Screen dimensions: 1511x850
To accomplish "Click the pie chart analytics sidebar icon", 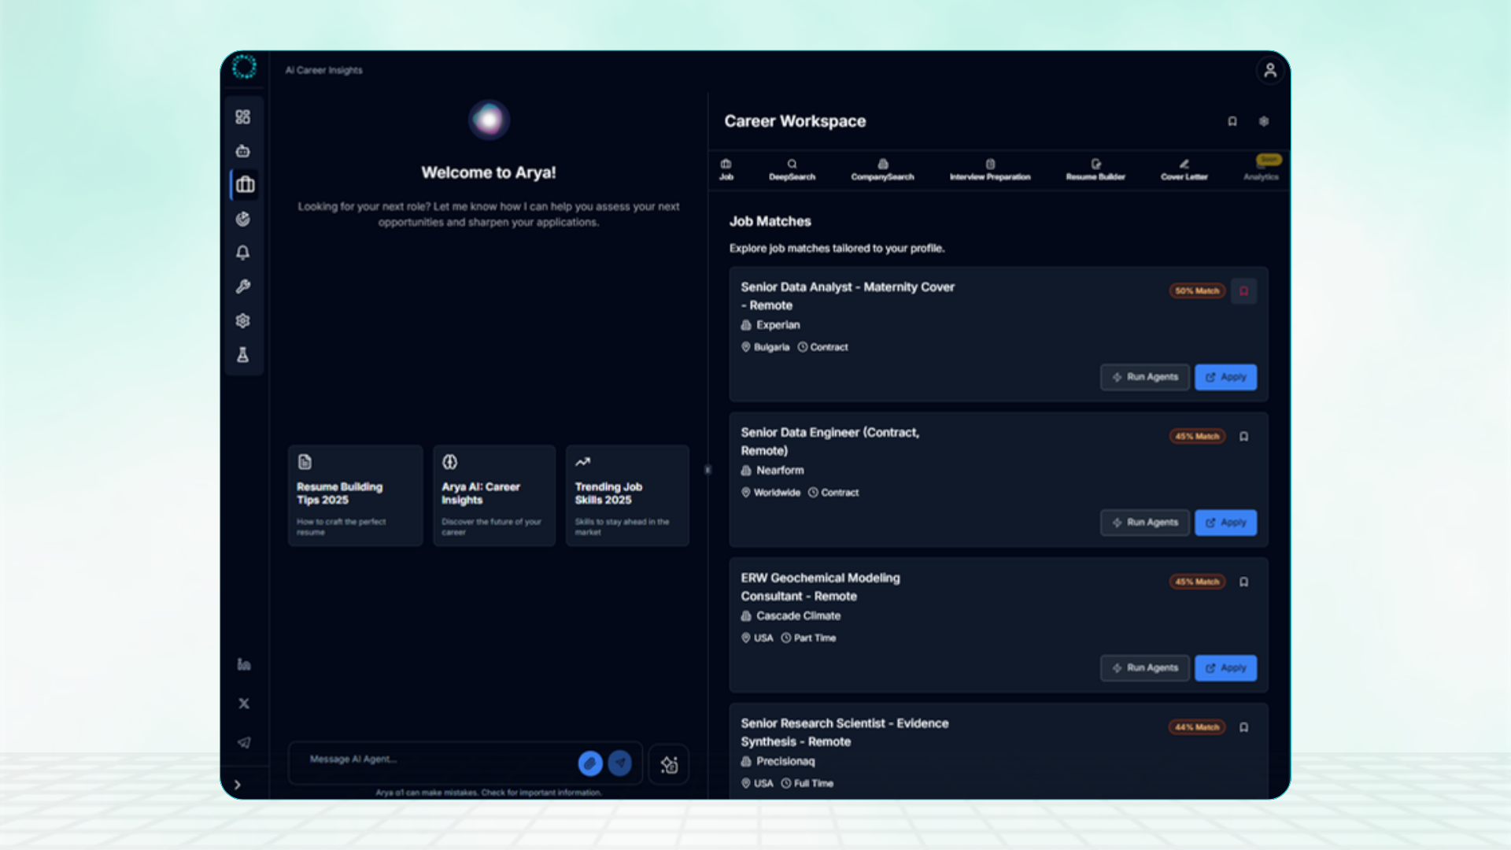I will pyautogui.click(x=243, y=219).
